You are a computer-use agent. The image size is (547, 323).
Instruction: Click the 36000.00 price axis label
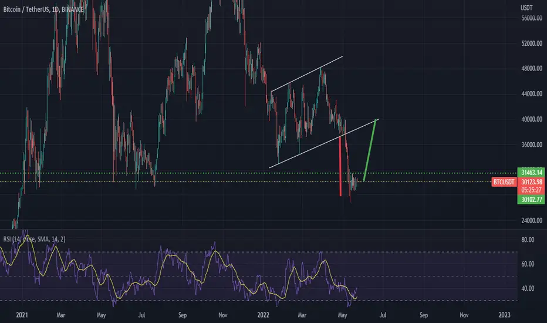[x=532, y=144]
